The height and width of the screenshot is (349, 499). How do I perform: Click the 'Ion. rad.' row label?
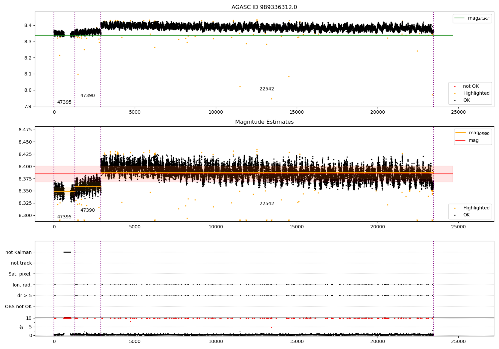(22, 285)
